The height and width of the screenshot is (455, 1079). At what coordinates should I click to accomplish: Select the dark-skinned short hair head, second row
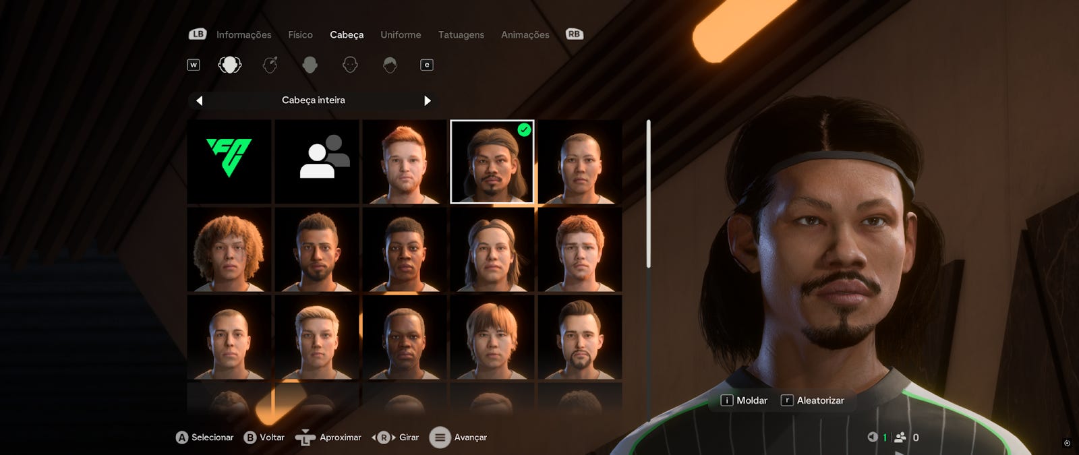405,249
